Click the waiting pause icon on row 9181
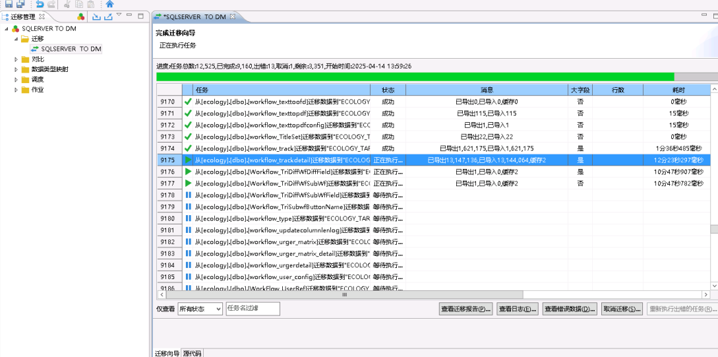This screenshot has width=718, height=357. pos(188,230)
